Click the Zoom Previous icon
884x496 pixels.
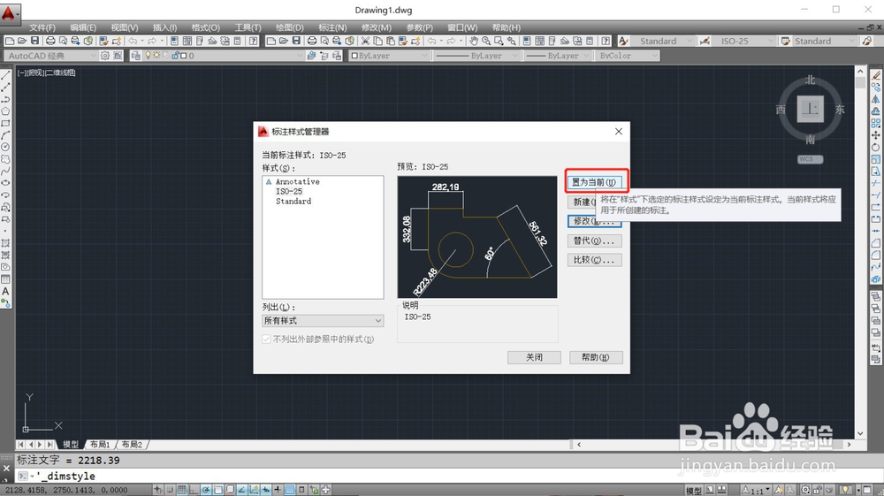tap(512, 41)
